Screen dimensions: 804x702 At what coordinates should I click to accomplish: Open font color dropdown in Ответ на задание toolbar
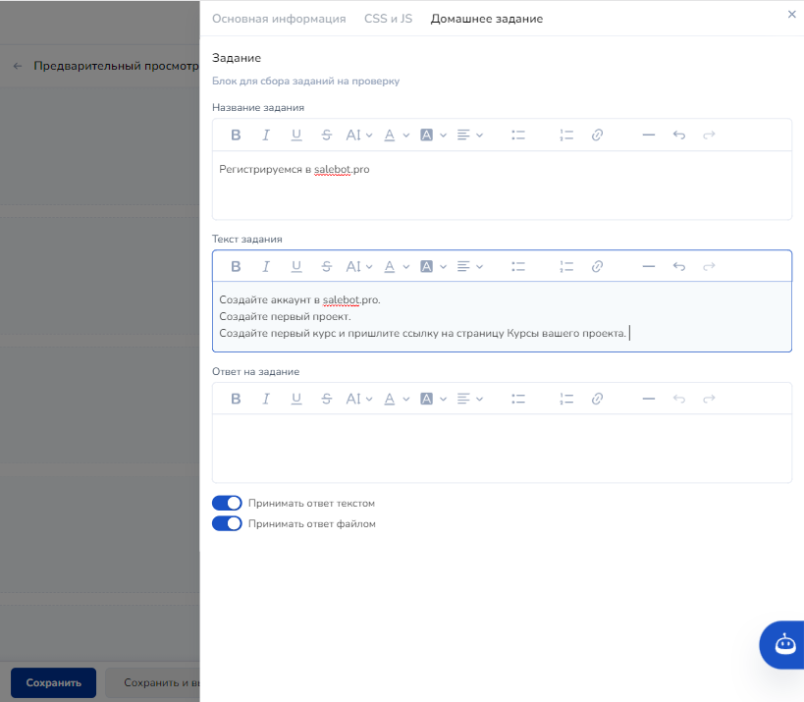click(396, 399)
